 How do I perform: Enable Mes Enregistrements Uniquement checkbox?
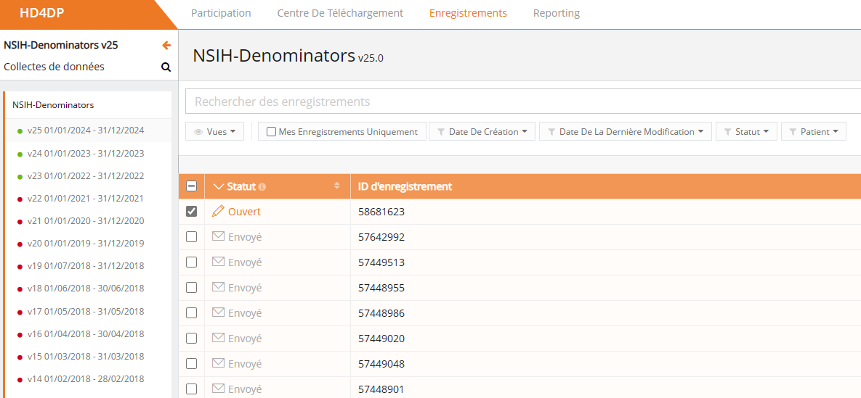point(272,132)
